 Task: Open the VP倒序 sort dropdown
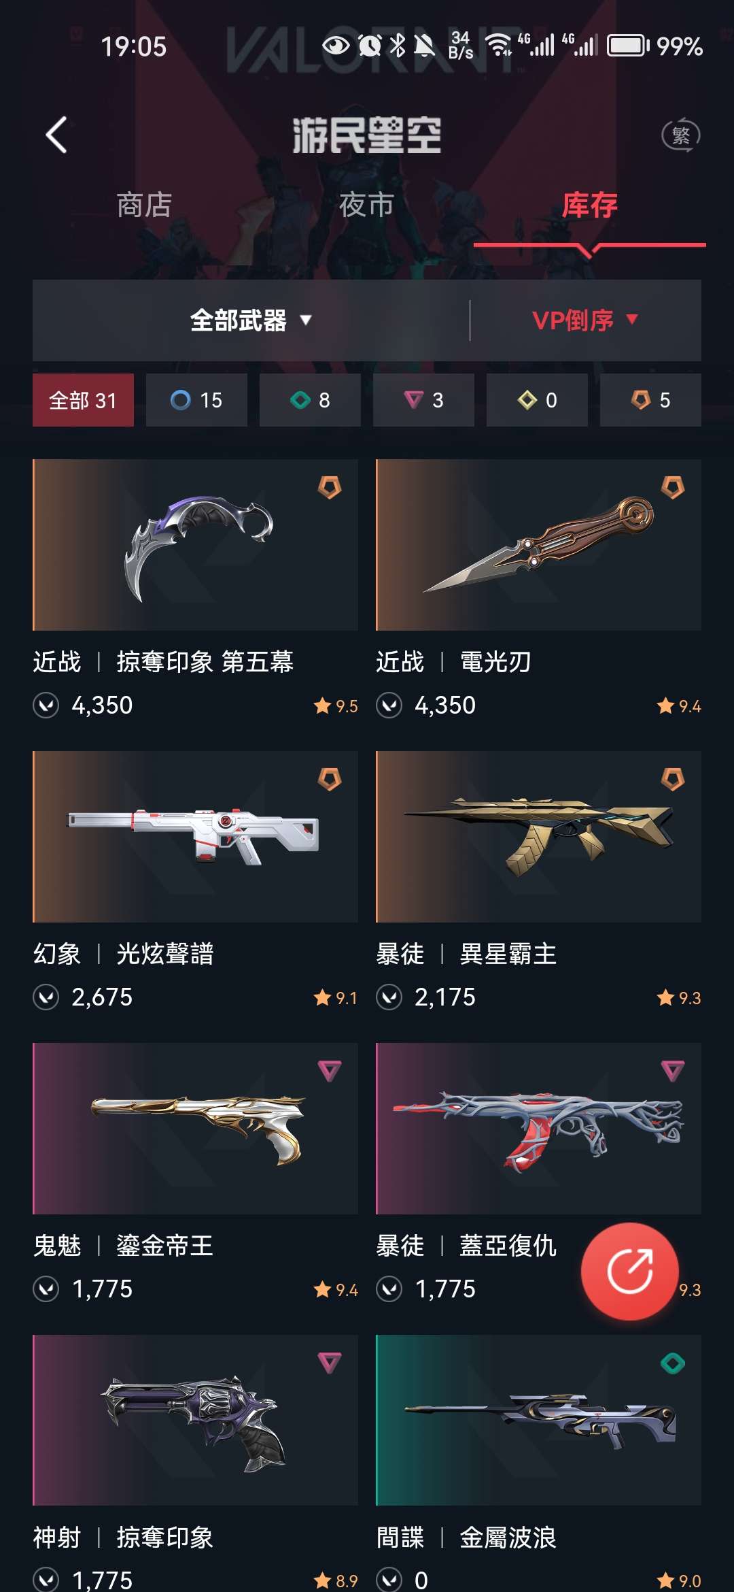click(586, 320)
